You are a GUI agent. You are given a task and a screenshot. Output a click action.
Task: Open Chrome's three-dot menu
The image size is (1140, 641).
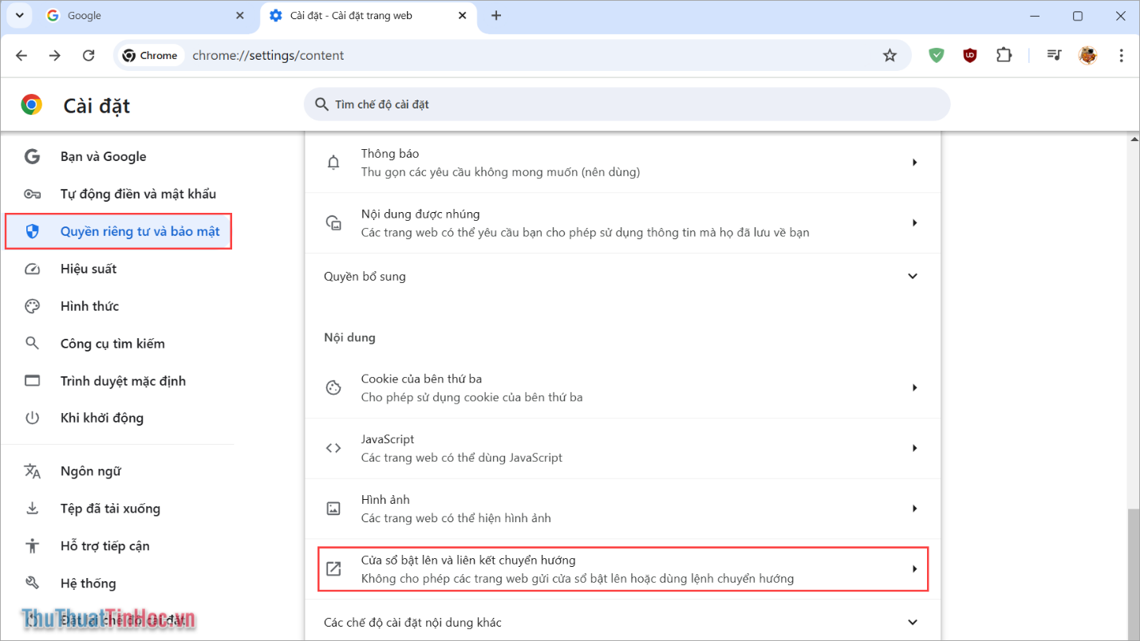coord(1121,56)
